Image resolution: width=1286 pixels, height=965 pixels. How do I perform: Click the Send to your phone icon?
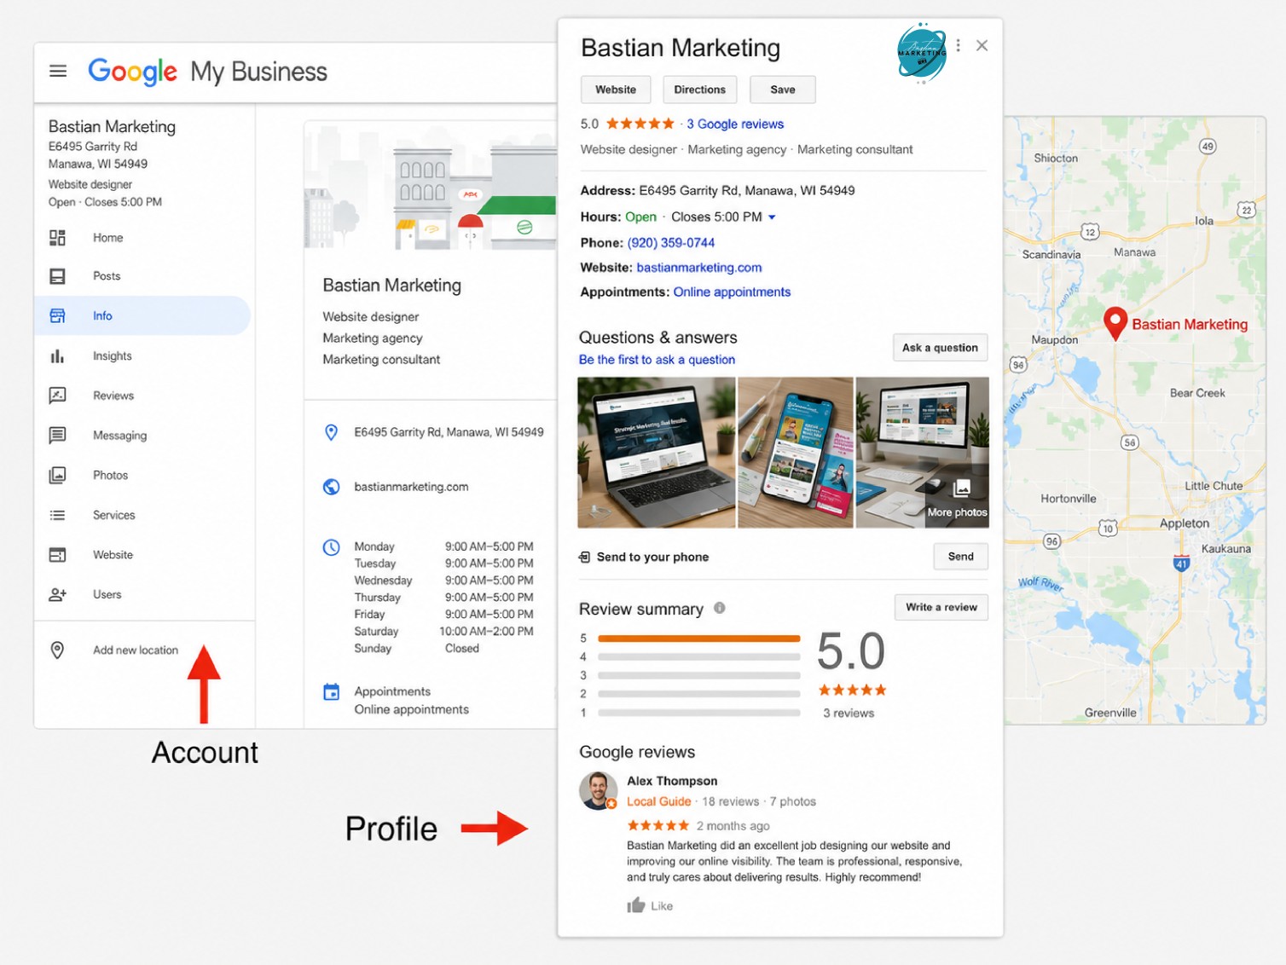[x=584, y=557]
